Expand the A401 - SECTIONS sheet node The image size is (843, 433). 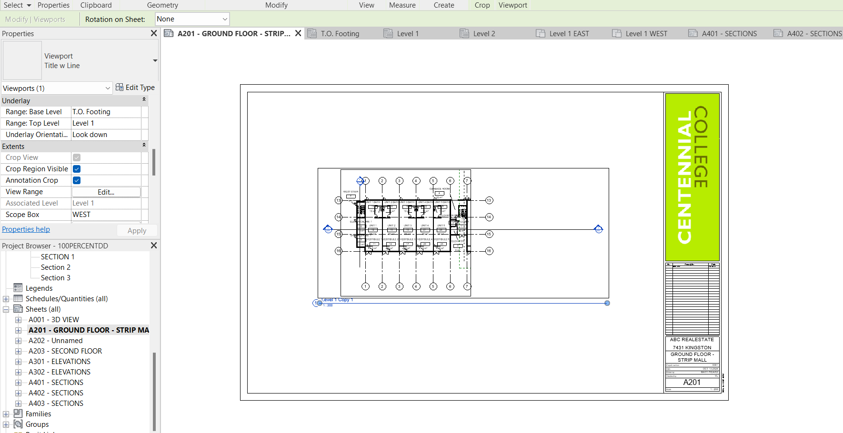tap(18, 382)
